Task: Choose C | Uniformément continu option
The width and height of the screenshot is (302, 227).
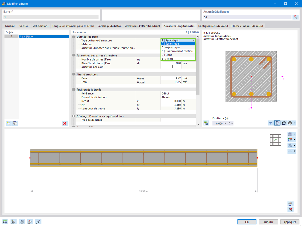Action: (x=178, y=51)
